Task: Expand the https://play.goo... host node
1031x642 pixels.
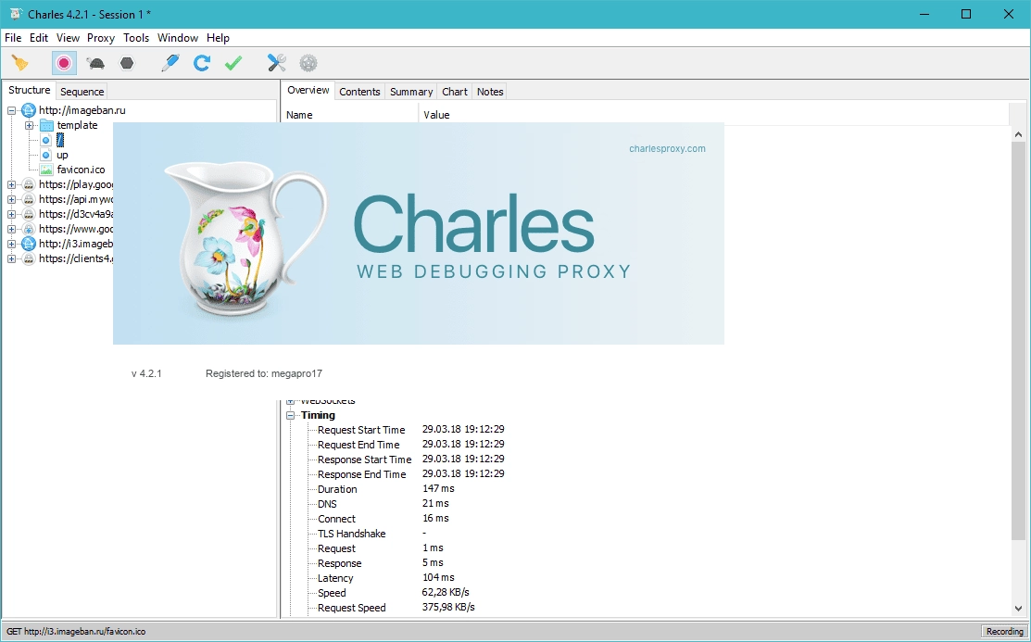Action: (x=11, y=185)
